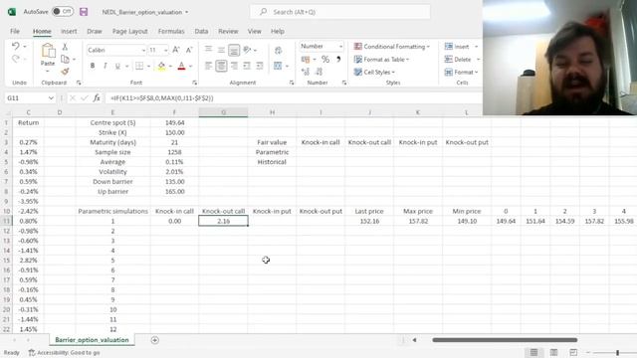Click the Align Left icon
The width and height of the screenshot is (637, 358).
[x=208, y=66]
